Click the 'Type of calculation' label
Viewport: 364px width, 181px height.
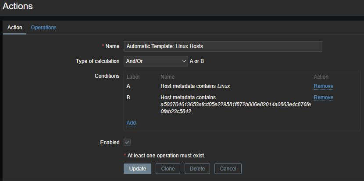tap(97, 61)
